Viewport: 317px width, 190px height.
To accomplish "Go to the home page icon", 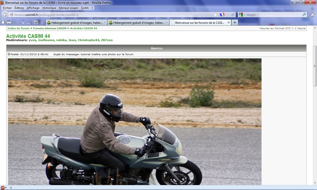I will [312, 15].
